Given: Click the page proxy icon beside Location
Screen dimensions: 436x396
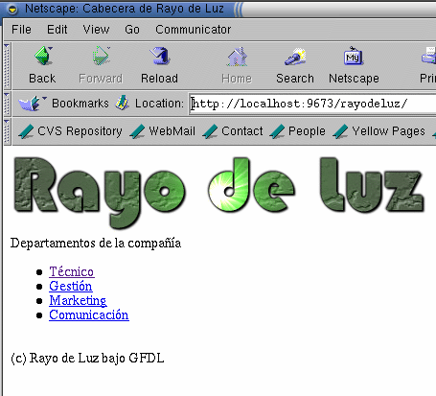Looking at the screenshot, I should (122, 103).
